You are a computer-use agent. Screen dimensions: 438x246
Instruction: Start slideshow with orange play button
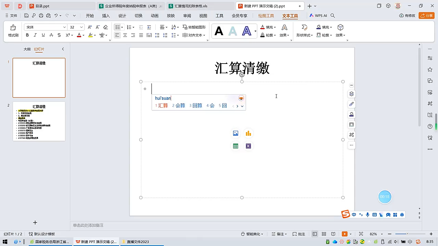click(x=345, y=234)
